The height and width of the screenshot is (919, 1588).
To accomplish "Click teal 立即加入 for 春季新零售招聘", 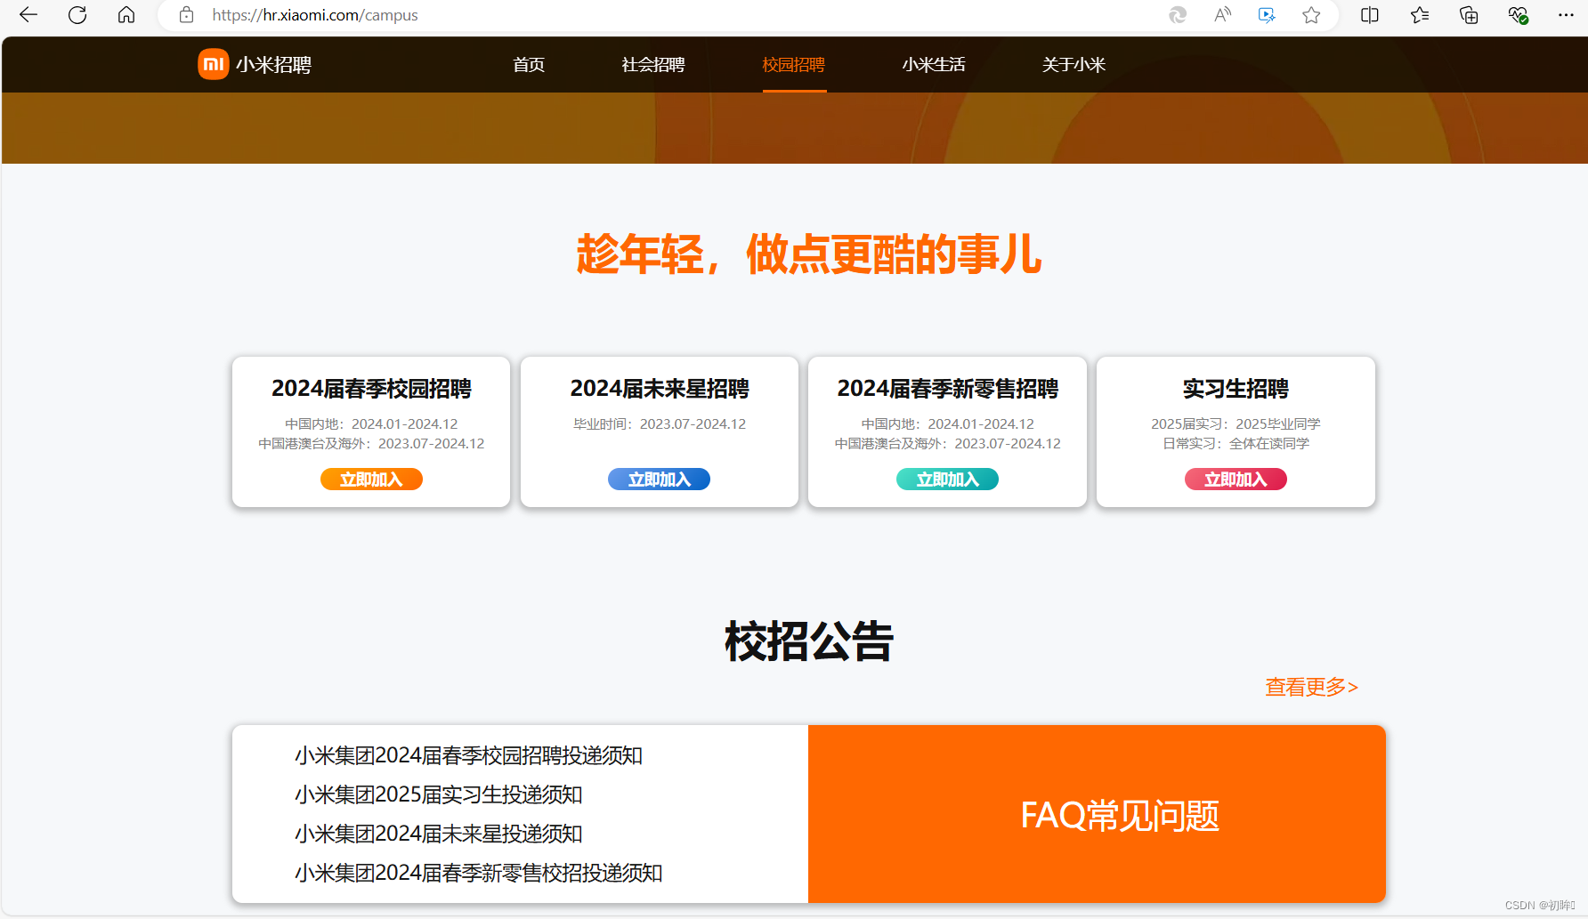I will pyautogui.click(x=947, y=480).
